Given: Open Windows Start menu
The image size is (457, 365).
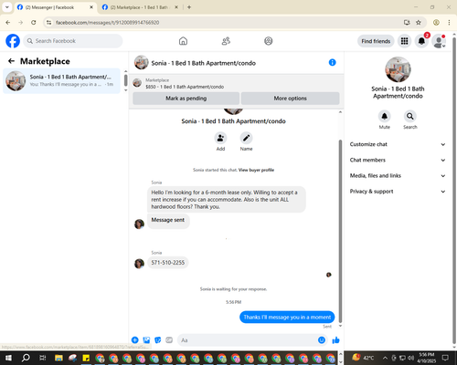Looking at the screenshot, I should [x=8, y=358].
